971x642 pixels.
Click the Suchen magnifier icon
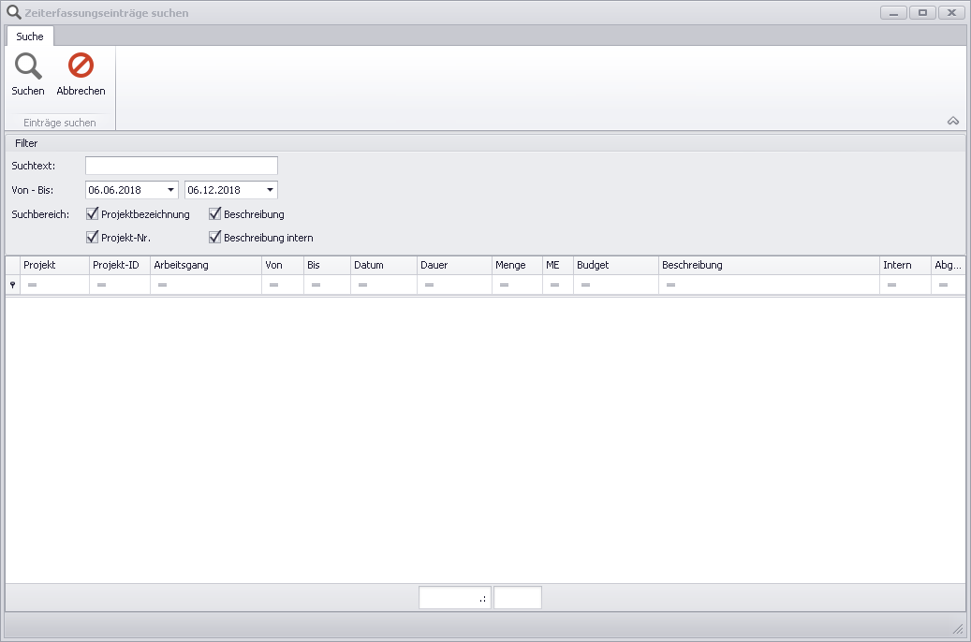(x=28, y=66)
